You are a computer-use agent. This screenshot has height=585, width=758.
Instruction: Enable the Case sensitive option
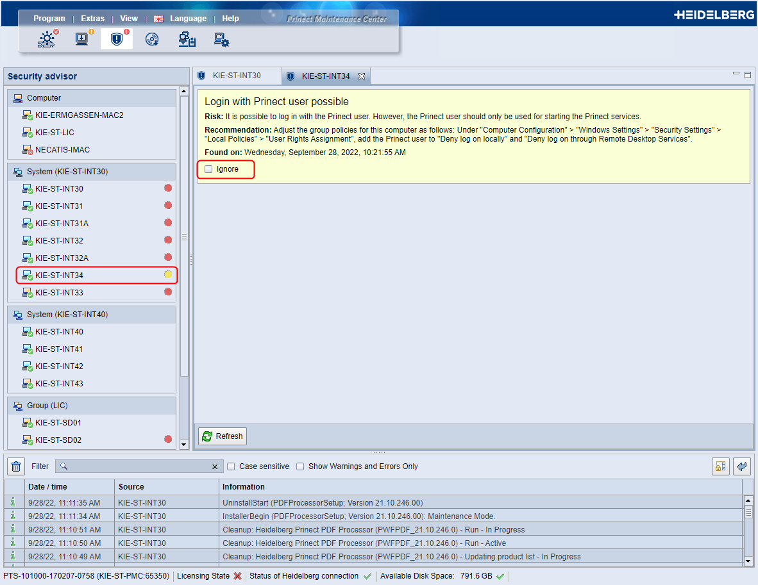(231, 466)
